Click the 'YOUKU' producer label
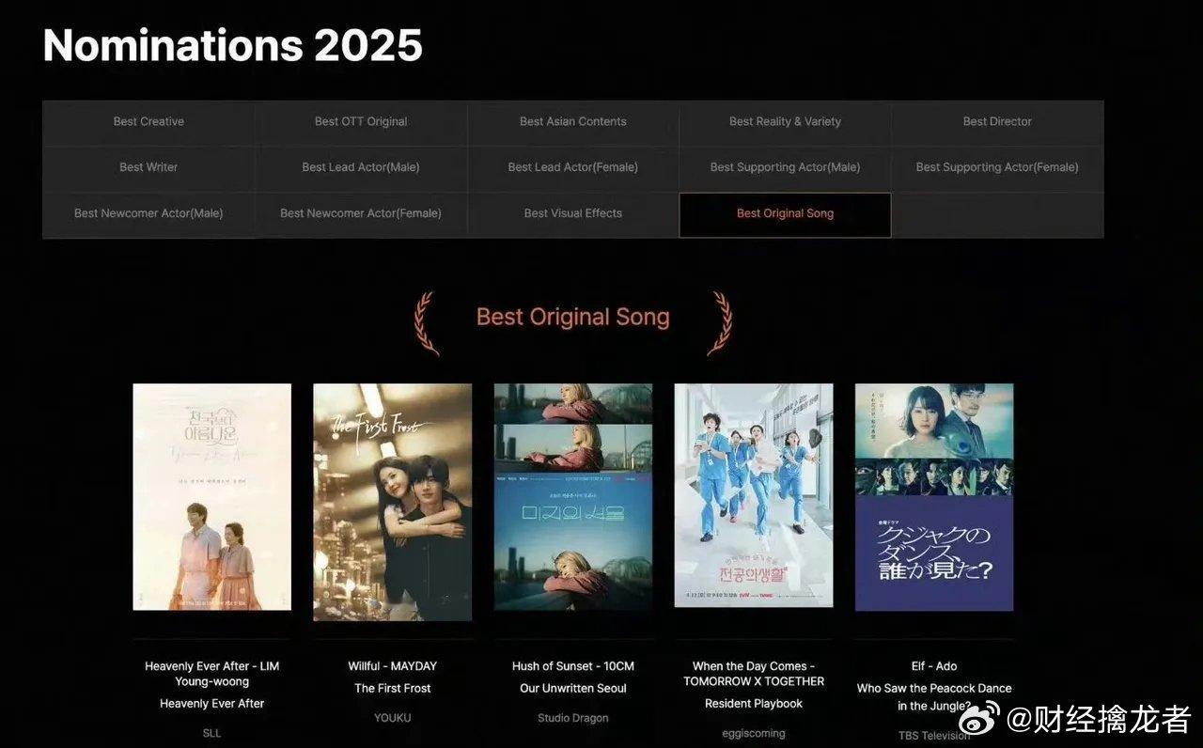 (x=393, y=718)
